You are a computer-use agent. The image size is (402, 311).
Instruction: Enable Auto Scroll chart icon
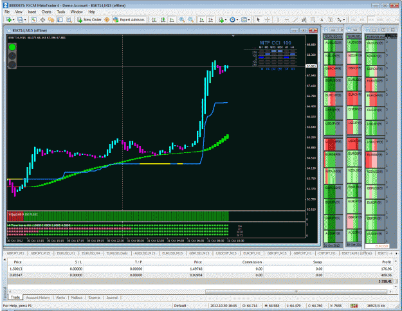point(202,20)
